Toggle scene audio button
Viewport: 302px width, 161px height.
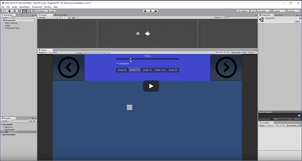(x=69, y=18)
